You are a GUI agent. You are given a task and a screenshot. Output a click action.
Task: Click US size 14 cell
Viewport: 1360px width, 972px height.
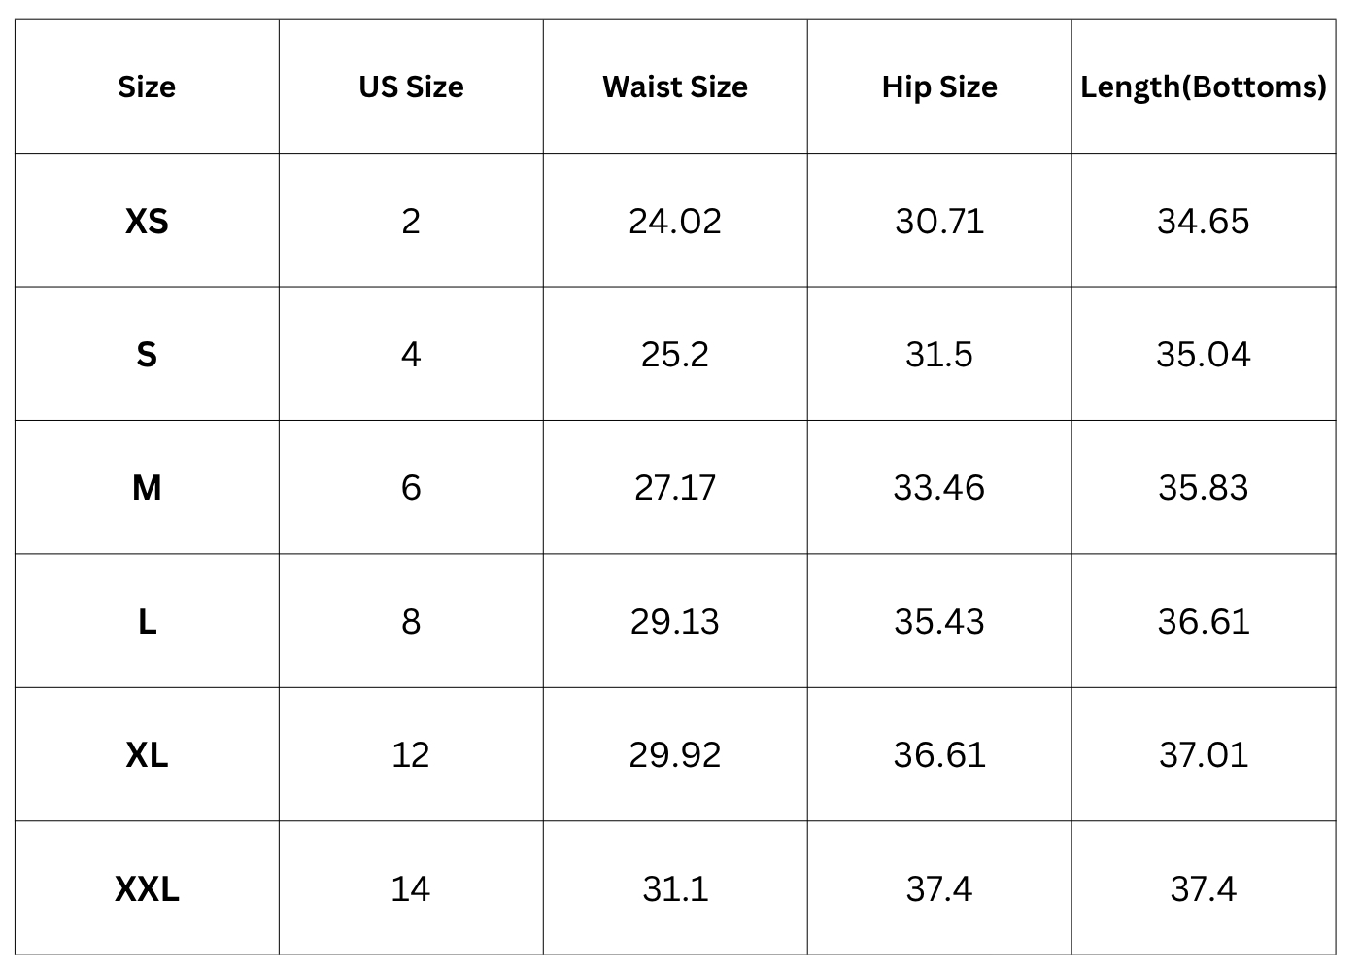(x=411, y=889)
